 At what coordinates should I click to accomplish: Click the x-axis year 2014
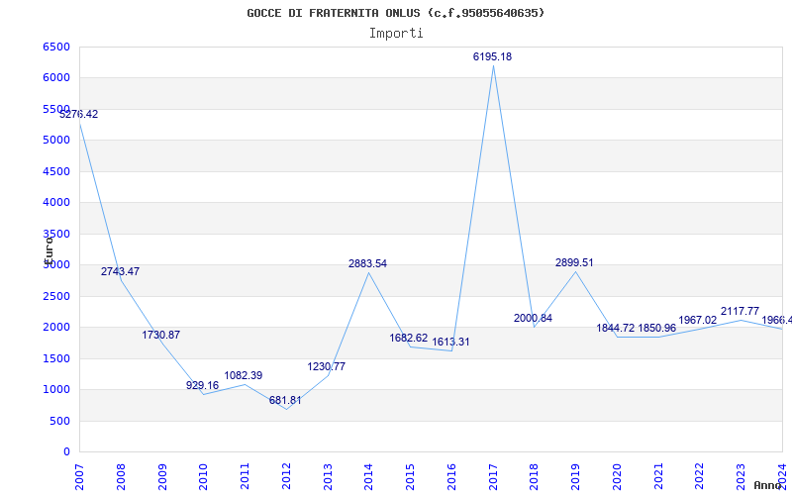pos(368,477)
